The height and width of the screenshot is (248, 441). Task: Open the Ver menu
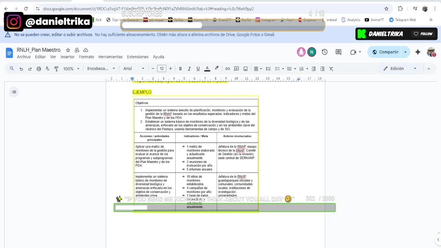(x=53, y=57)
